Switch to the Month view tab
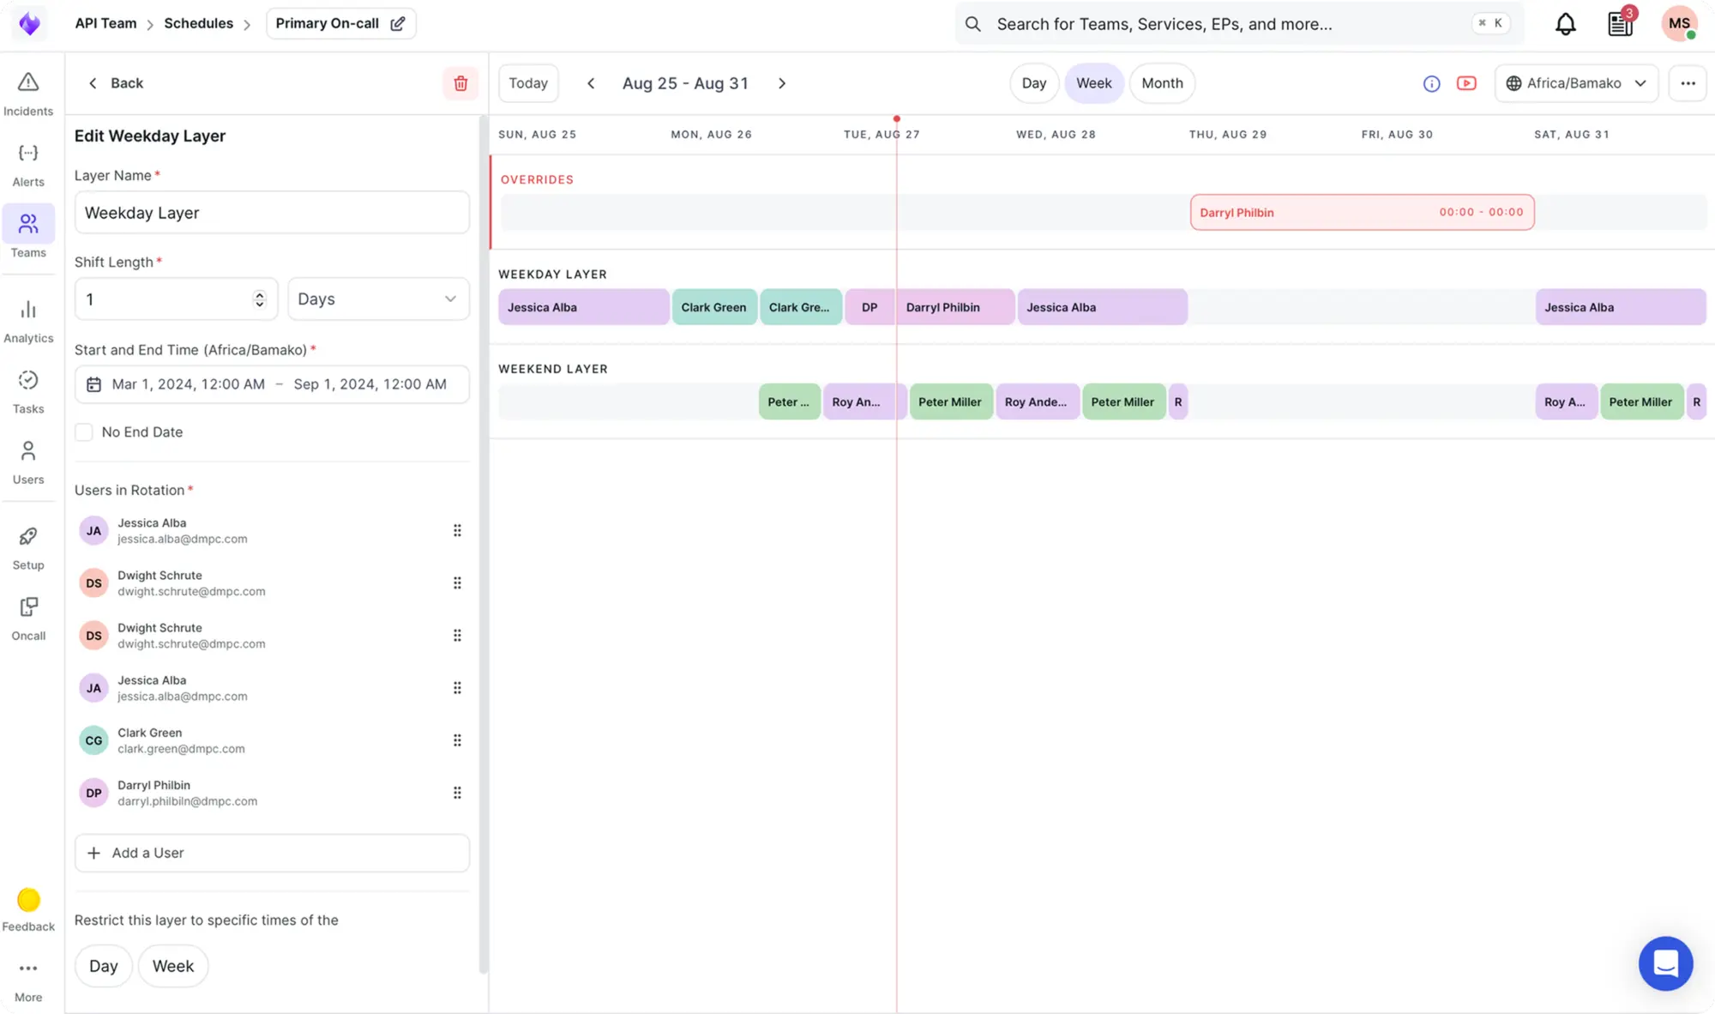The image size is (1715, 1014). pyautogui.click(x=1162, y=83)
